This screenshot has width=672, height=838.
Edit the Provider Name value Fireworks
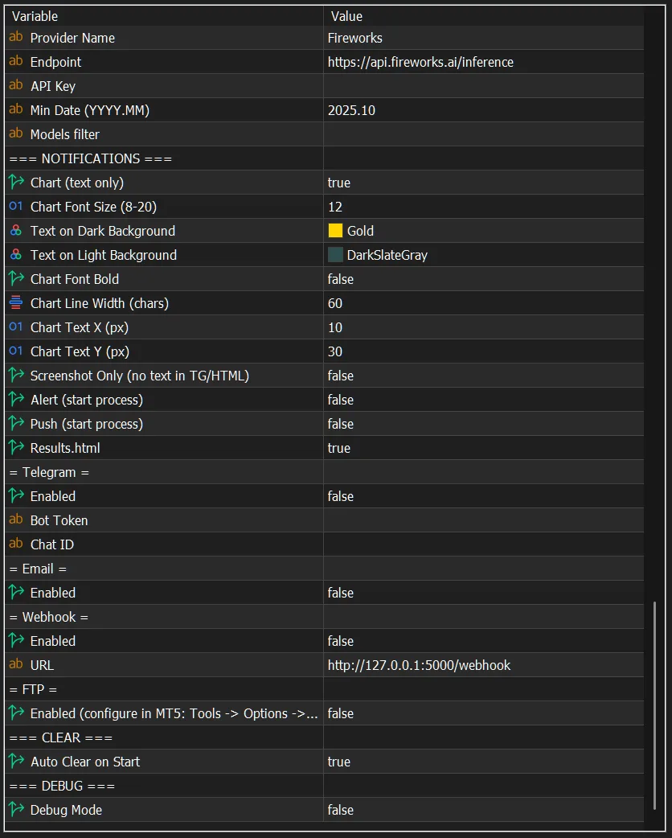click(483, 38)
